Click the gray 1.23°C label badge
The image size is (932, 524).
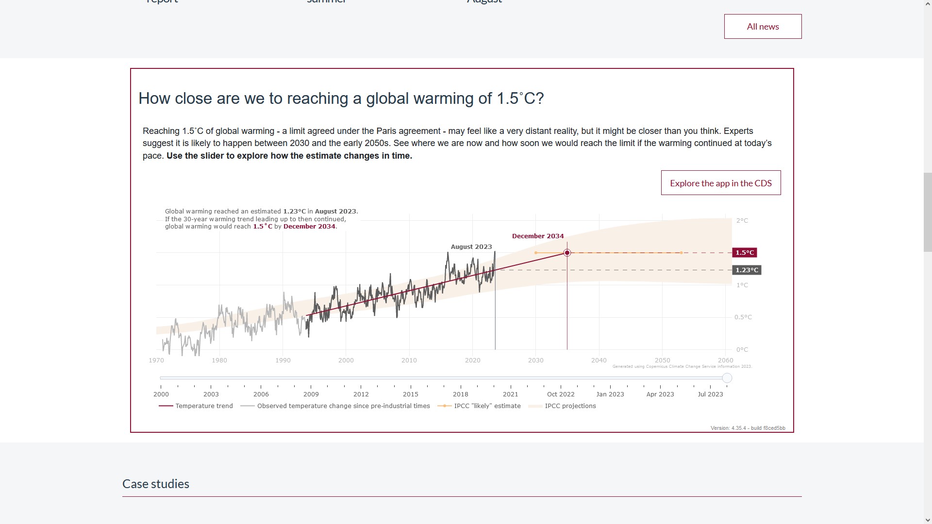[746, 270]
